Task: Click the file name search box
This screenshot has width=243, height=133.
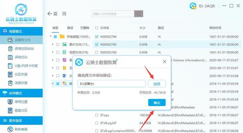Action: (x=113, y=14)
